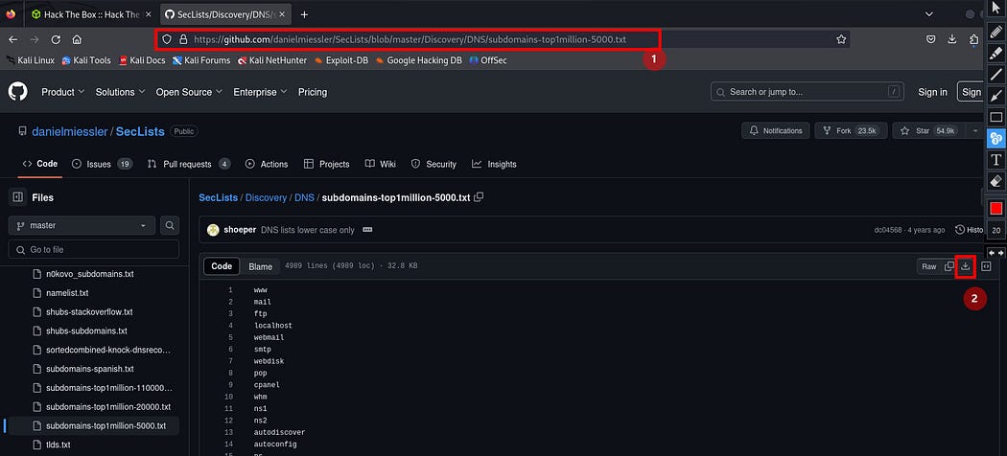Image resolution: width=1007 pixels, height=456 pixels.
Task: Click the Search or jump to field
Action: pos(808,92)
